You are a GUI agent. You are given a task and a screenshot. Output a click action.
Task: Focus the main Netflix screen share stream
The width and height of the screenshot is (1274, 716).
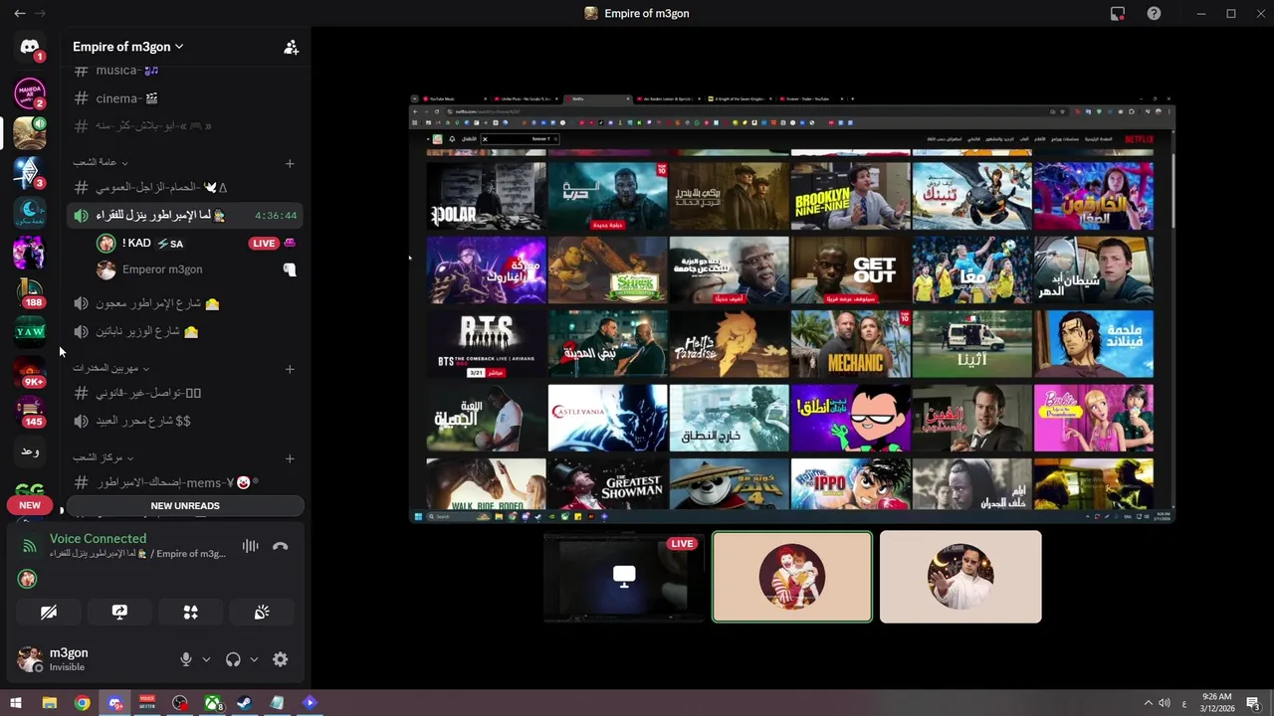pos(792,307)
